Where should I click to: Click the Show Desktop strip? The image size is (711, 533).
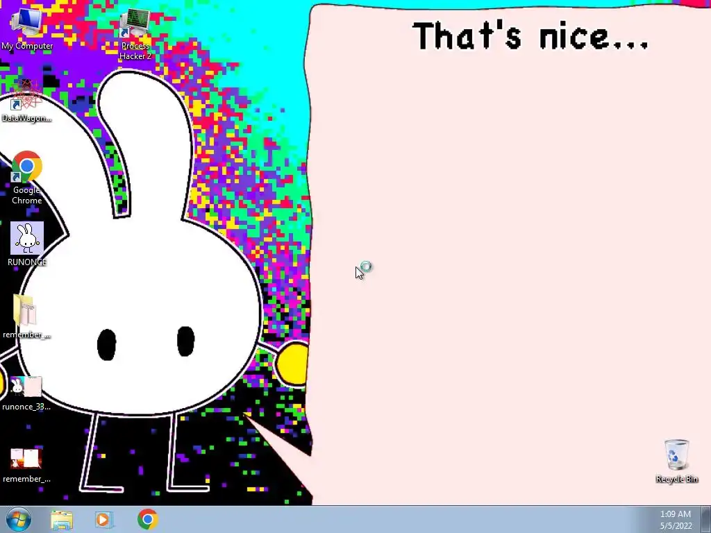[x=706, y=519]
